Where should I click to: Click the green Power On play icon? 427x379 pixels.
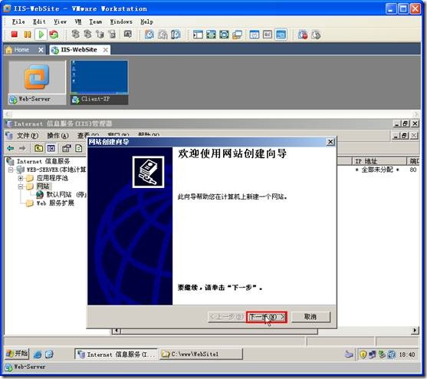pos(41,35)
